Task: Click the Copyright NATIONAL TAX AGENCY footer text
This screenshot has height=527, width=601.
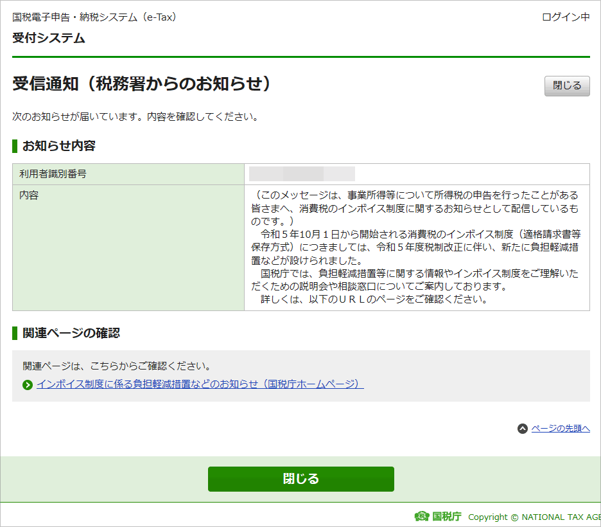Action: point(534,517)
